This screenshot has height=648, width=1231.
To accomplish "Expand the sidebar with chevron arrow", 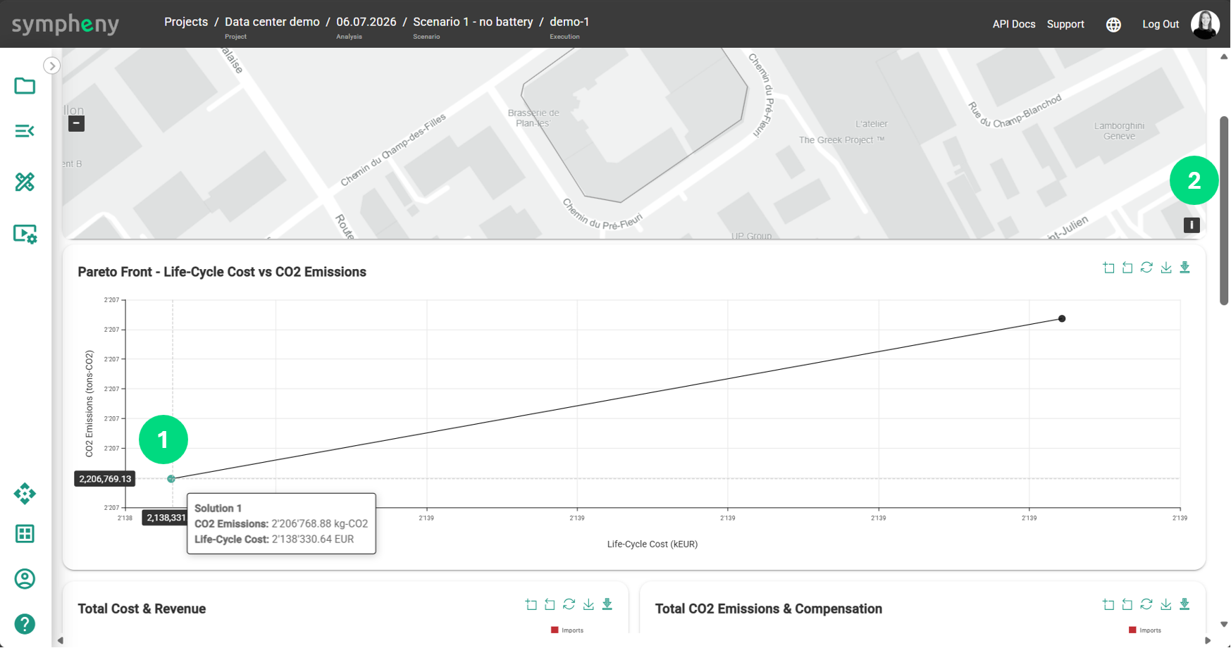I will (x=51, y=66).
